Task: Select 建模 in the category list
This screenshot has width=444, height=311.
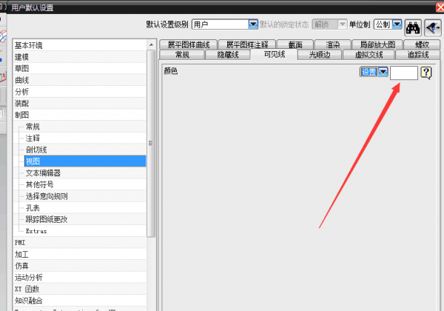Action: click(80, 57)
